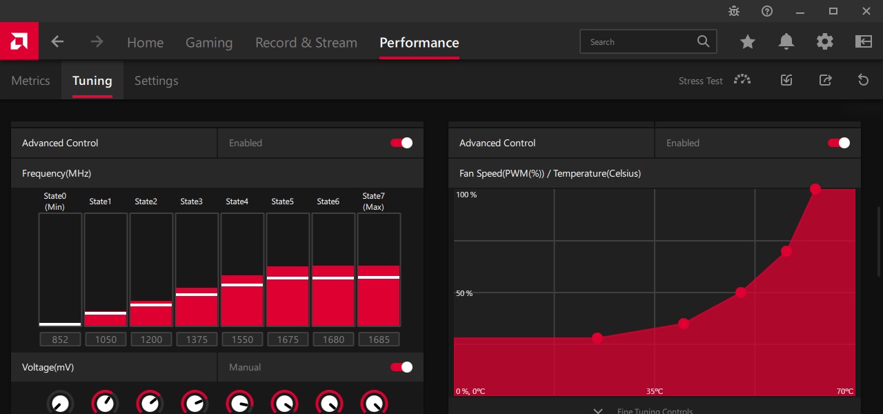Image resolution: width=883 pixels, height=414 pixels.
Task: Click fan curve point at 100%
Action: click(815, 189)
